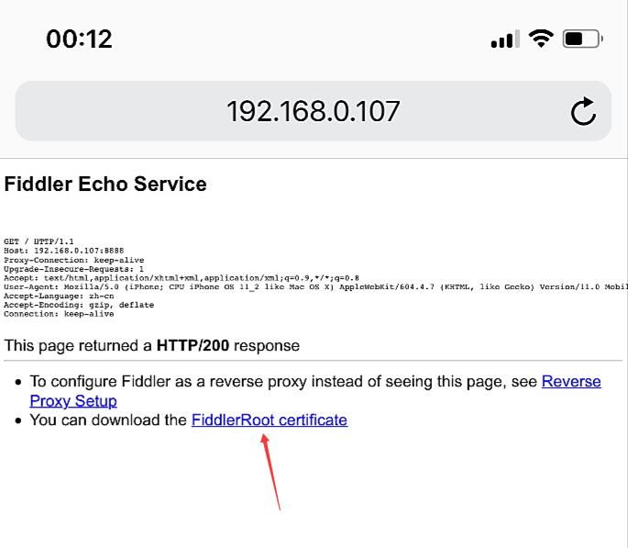Viewport: 628px width, 548px height.
Task: Tap the reload page icon
Action: (583, 111)
